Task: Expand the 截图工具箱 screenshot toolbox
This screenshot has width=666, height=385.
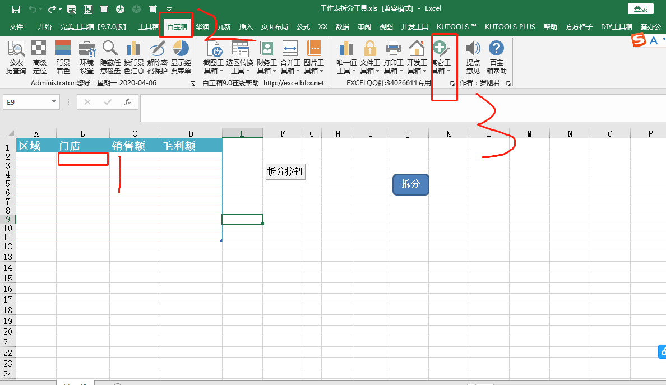Action: point(213,57)
